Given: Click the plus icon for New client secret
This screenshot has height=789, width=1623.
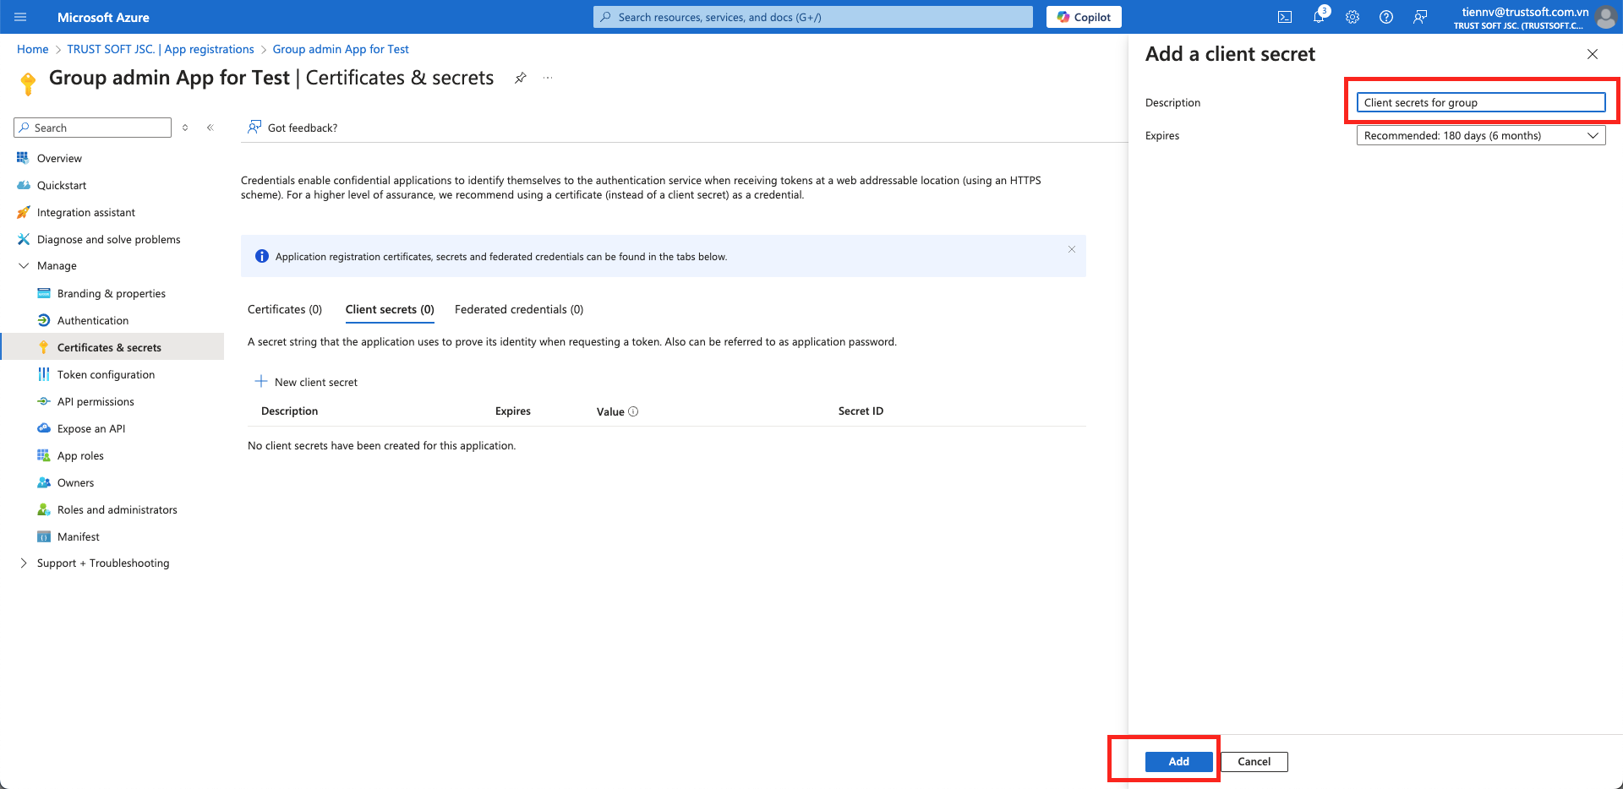Looking at the screenshot, I should 261,382.
